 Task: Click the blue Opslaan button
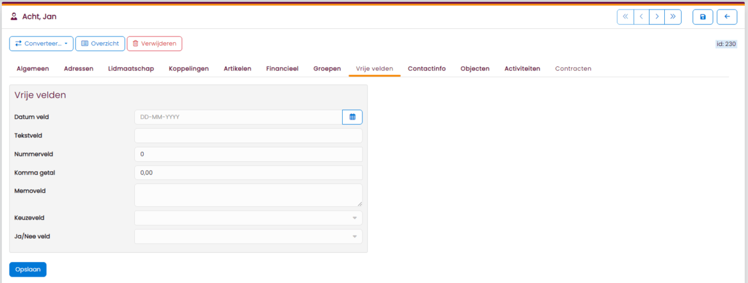click(x=27, y=269)
